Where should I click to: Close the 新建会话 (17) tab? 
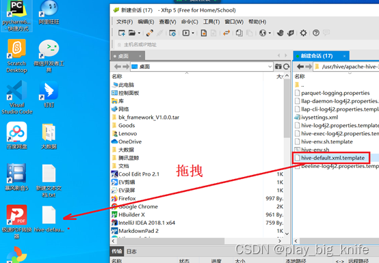344,56
